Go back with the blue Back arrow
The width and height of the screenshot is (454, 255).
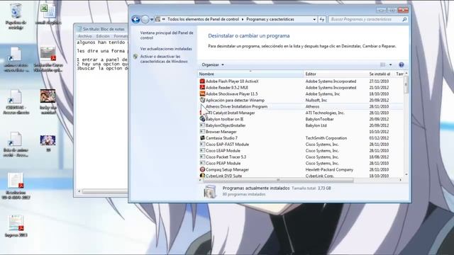coord(135,19)
